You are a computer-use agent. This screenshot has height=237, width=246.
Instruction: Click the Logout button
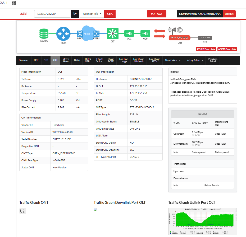pyautogui.click(x=229, y=14)
